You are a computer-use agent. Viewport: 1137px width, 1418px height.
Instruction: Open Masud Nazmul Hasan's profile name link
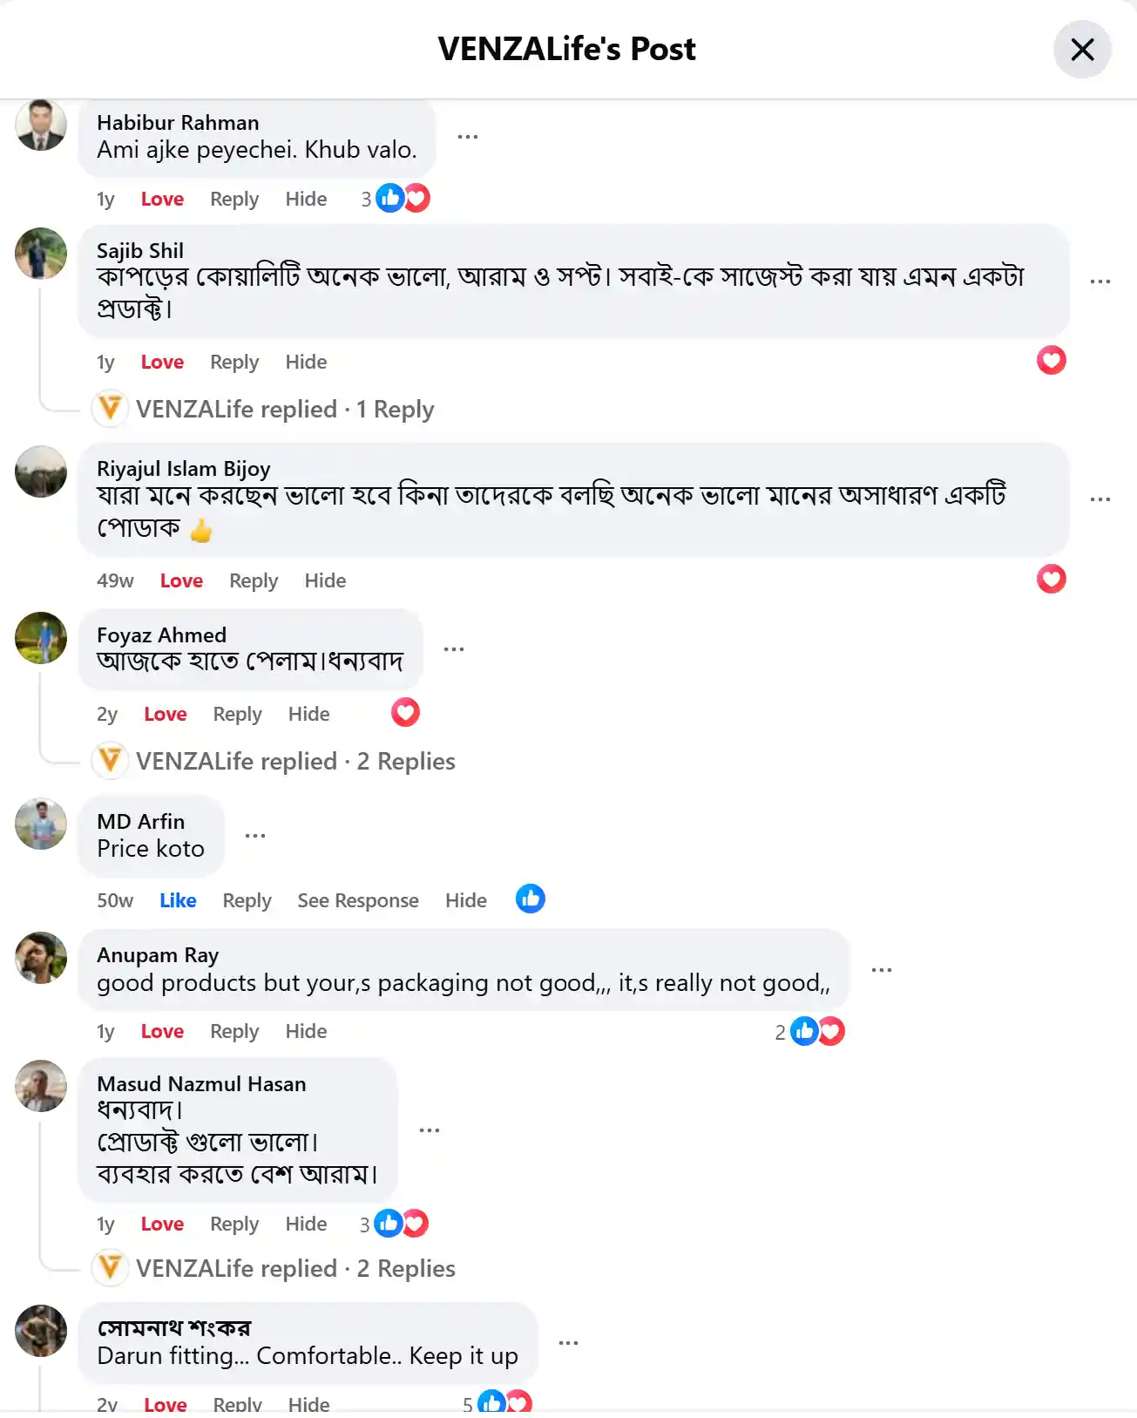coord(201,1084)
